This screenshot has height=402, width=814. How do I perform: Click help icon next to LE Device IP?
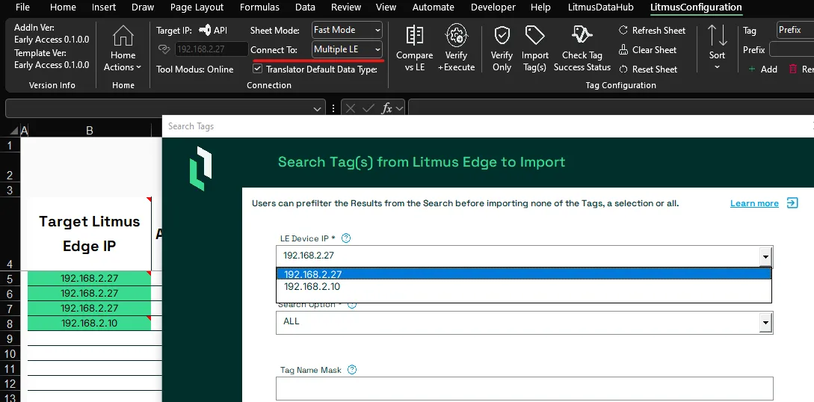coord(346,238)
